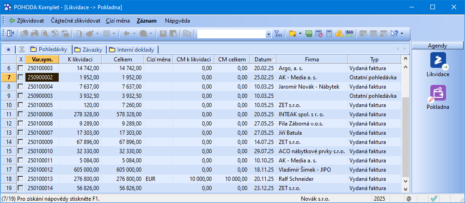The height and width of the screenshot is (203, 465).
Task: Select the checkbox for Ralf Schneider row
Action: [20, 179]
